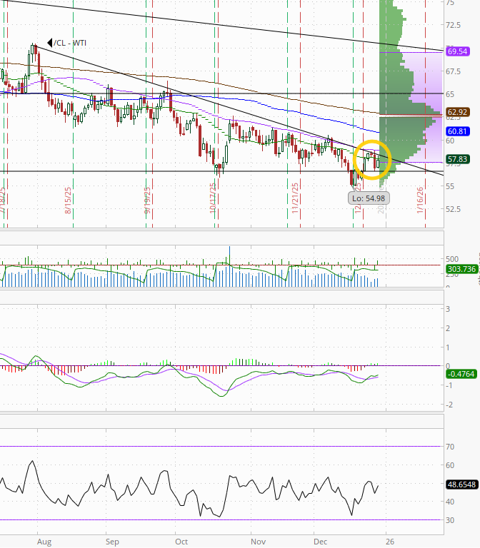Screen dimensions: 480x548
Task: Click the 40 RSI axis value
Action: tap(450, 502)
